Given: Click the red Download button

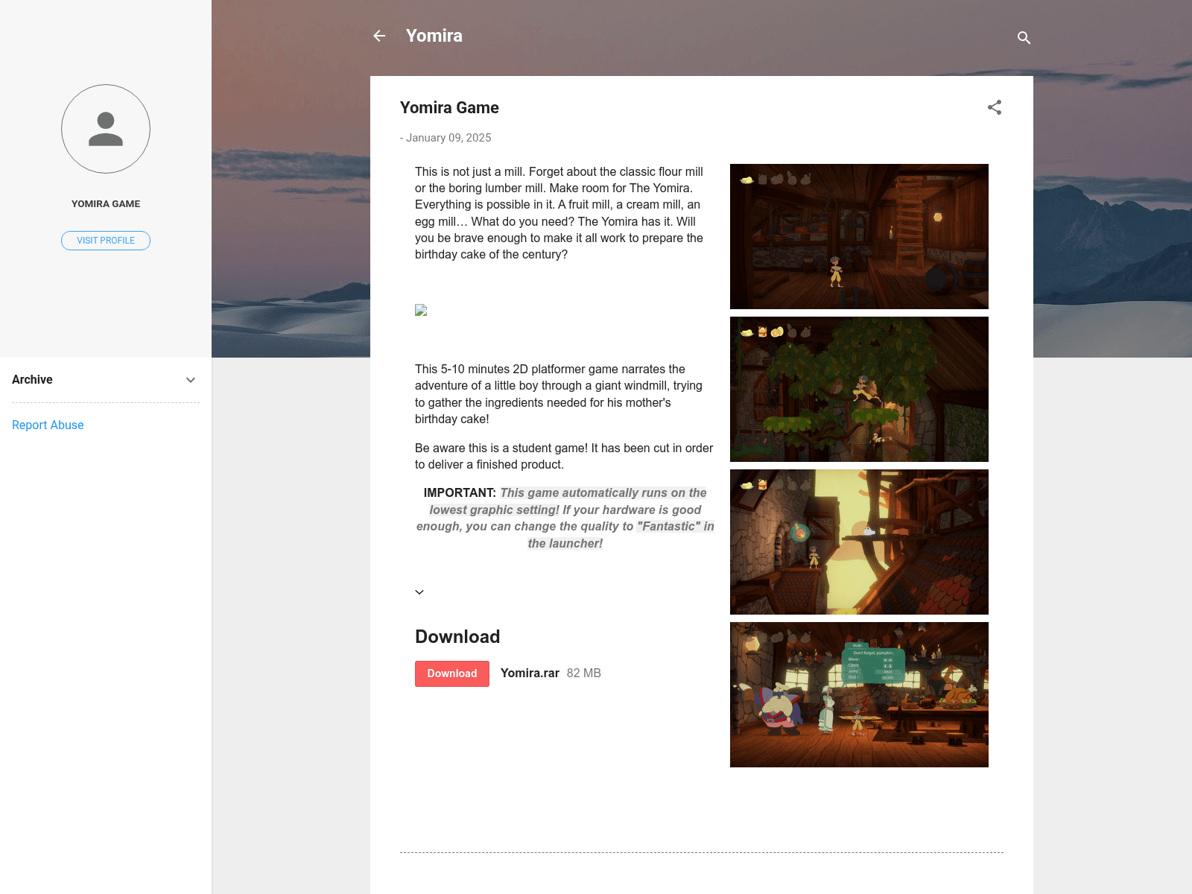Looking at the screenshot, I should click(451, 673).
